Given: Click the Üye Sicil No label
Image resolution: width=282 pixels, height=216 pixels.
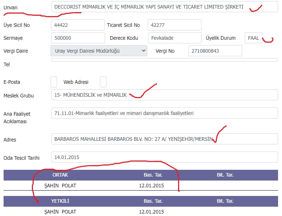Looking at the screenshot, I should coord(17,25).
